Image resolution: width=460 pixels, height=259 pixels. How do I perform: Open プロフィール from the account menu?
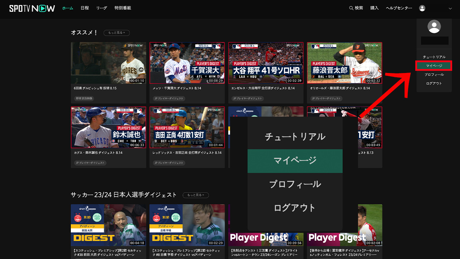(434, 74)
